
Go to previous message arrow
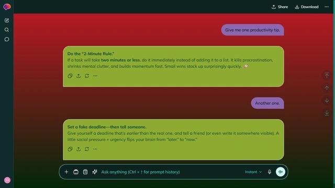[x=327, y=88]
